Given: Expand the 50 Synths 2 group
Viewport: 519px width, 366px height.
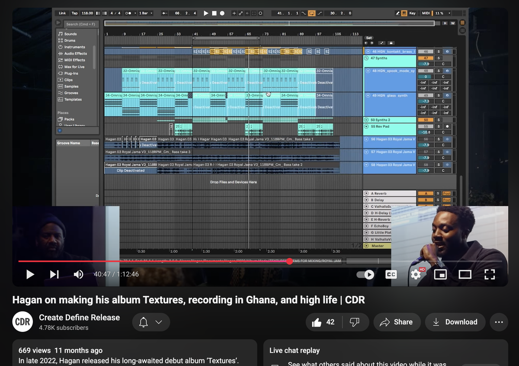Looking at the screenshot, I should (x=367, y=120).
